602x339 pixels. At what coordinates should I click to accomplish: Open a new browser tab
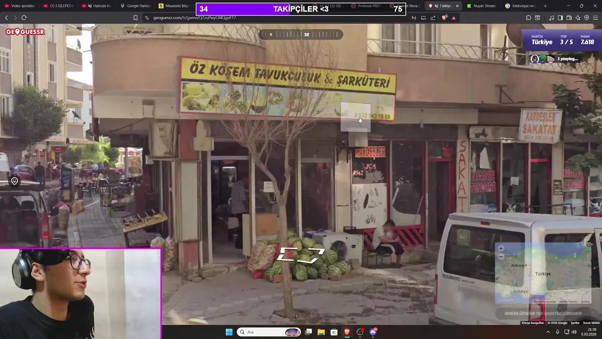[545, 6]
